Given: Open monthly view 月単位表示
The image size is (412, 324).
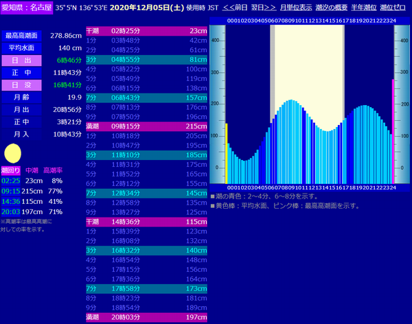Looking at the screenshot, I should 296,8.
